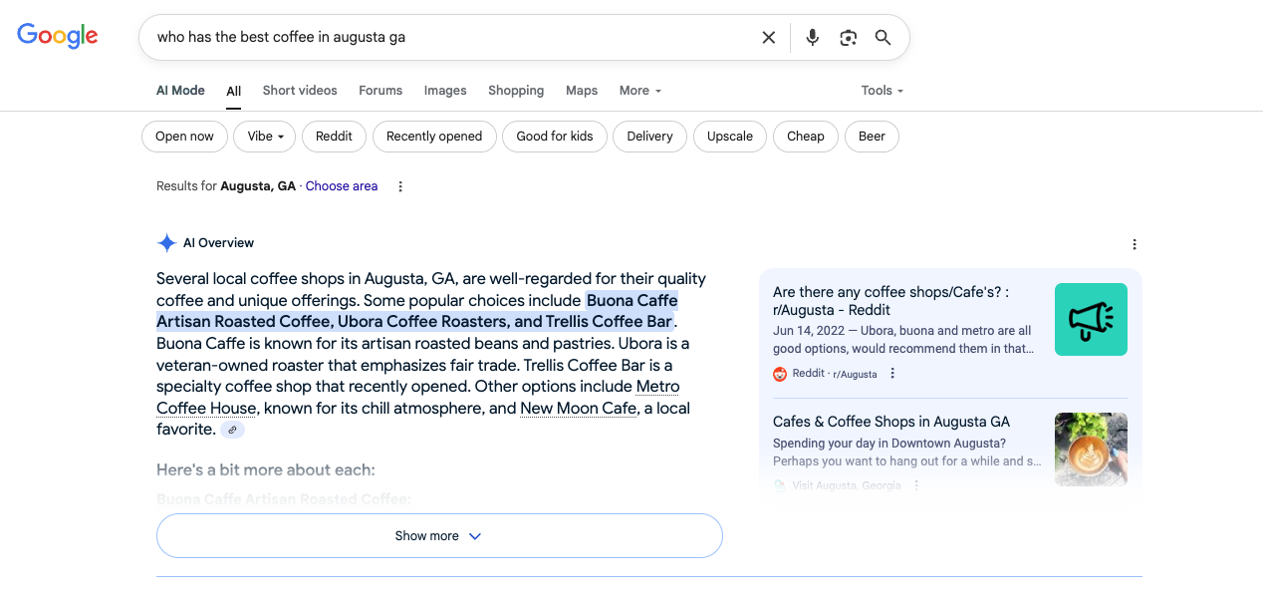The width and height of the screenshot is (1263, 604).
Task: Clear the search query with X icon
Action: click(x=769, y=37)
